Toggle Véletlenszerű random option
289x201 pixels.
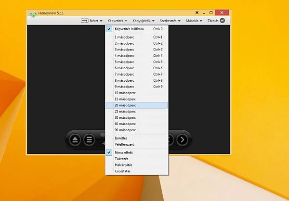coord(137,144)
